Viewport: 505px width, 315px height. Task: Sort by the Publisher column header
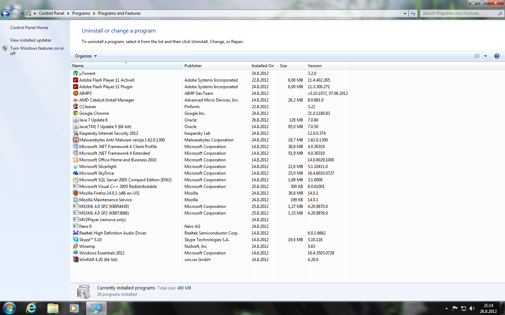(x=216, y=66)
